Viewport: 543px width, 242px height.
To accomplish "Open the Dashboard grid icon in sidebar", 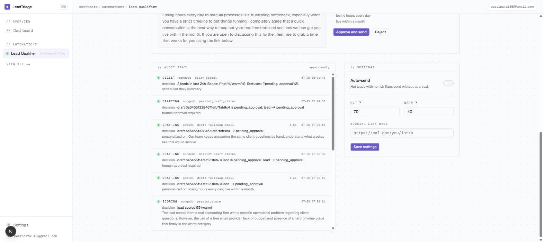I will coord(8,31).
